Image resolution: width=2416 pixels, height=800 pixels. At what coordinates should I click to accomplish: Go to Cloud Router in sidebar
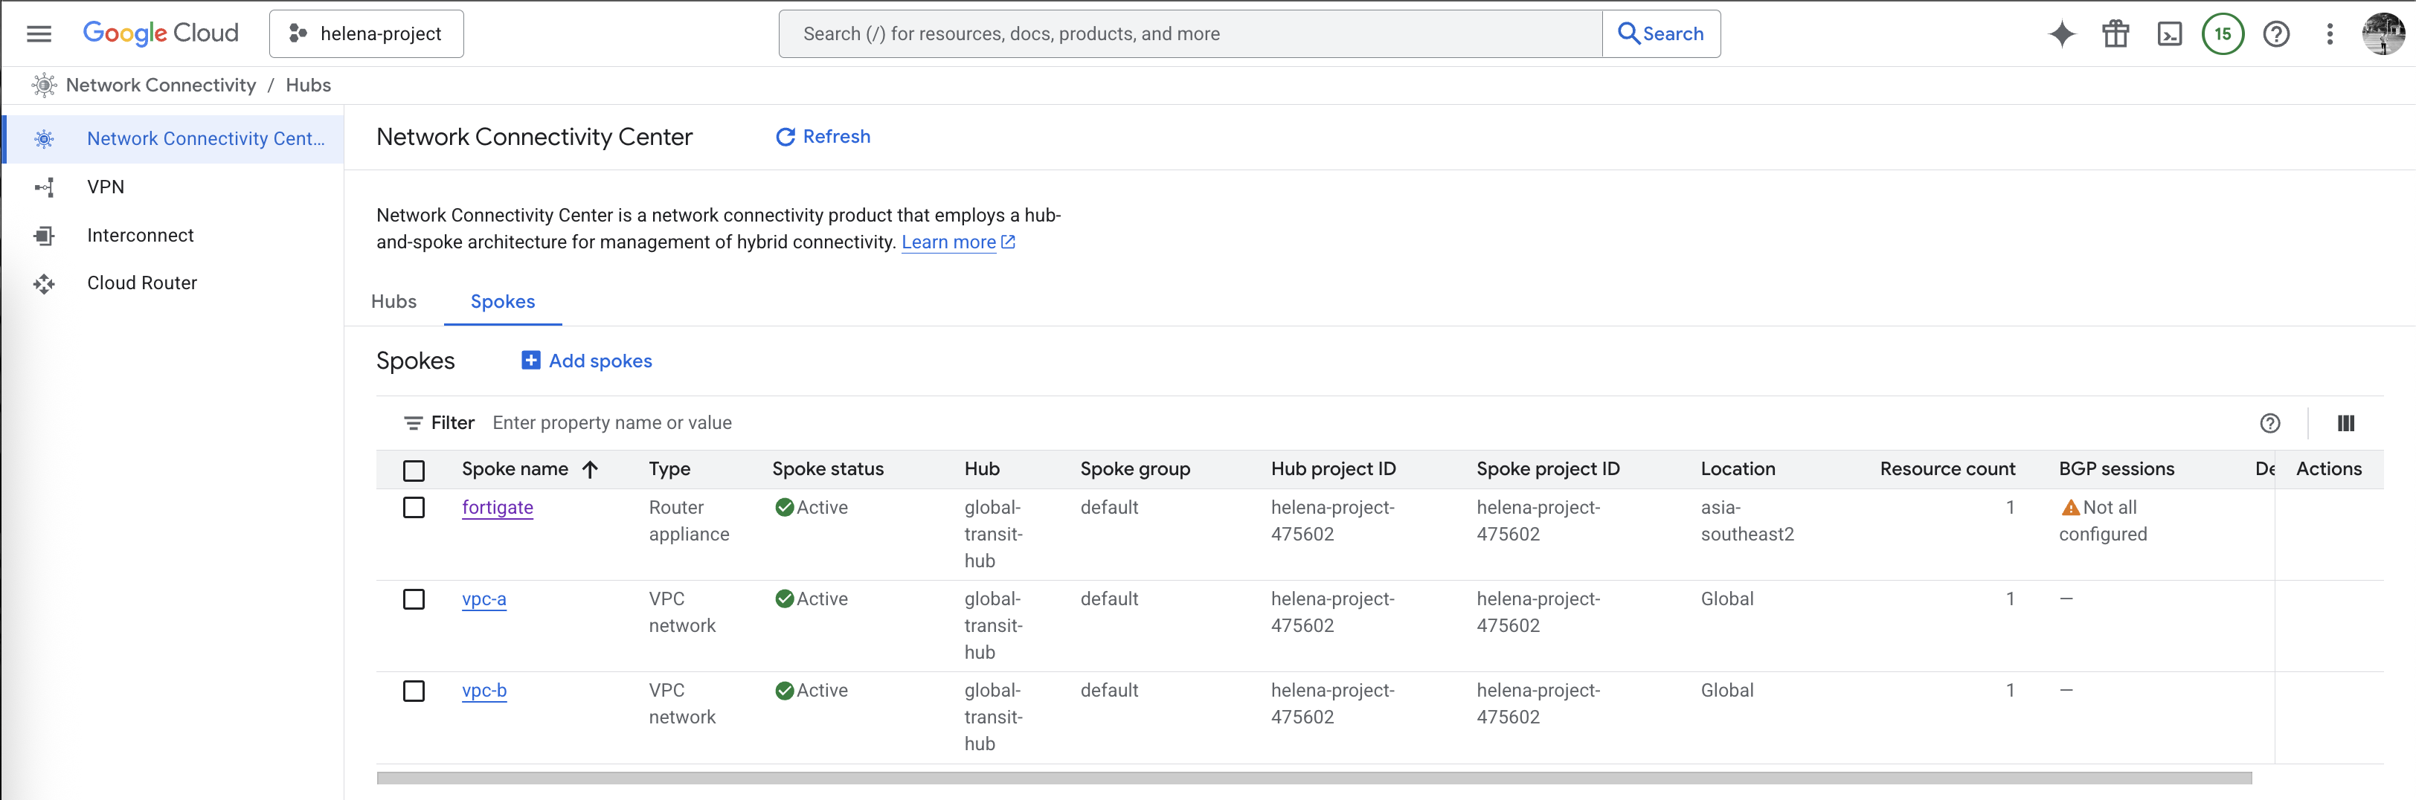coord(141,283)
